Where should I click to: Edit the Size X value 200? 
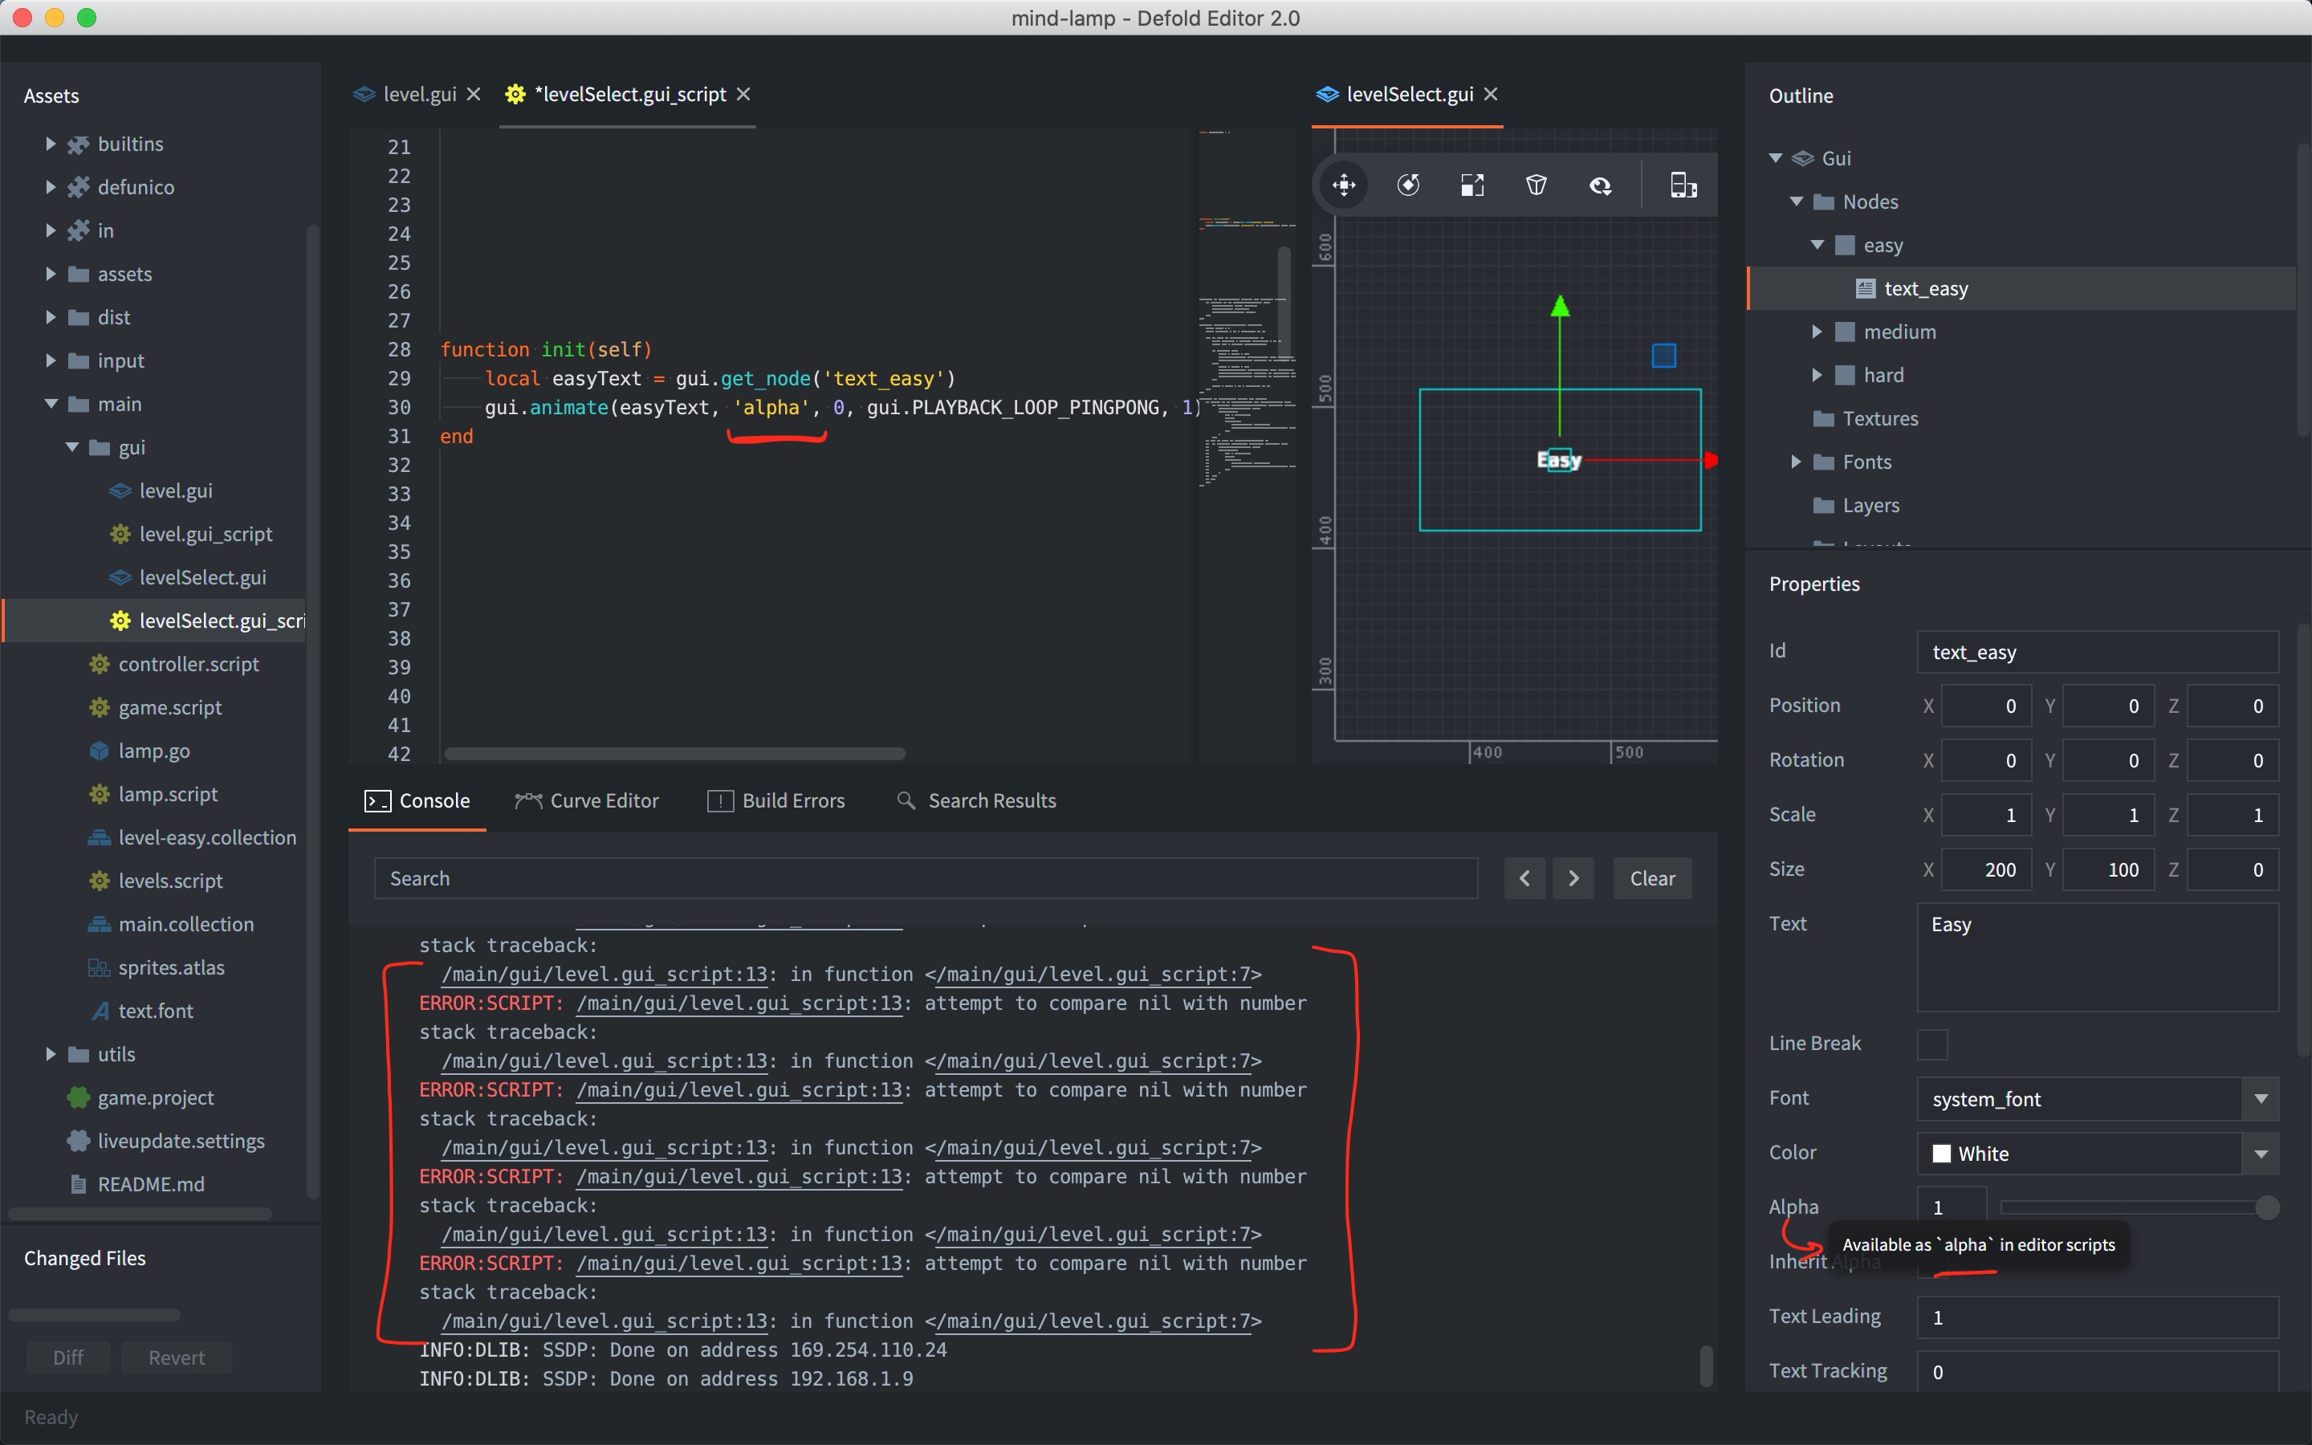(x=1987, y=869)
